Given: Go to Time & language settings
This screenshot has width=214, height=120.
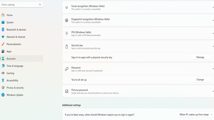Looking at the screenshot, I should coord(15,66).
